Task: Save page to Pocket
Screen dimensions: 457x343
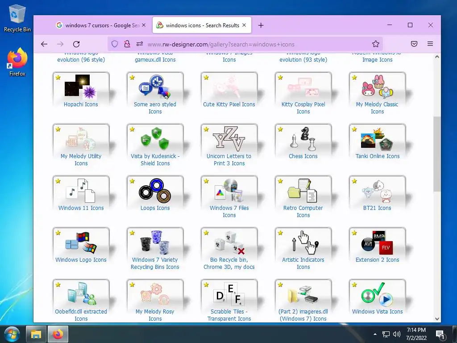Action: click(414, 44)
